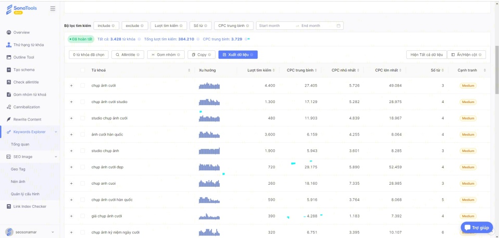This screenshot has height=238, width=499.
Task: Open the seosonamar account dropdown
Action: pos(53,232)
